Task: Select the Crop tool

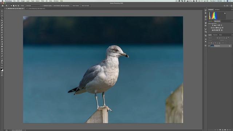Action: (2, 20)
